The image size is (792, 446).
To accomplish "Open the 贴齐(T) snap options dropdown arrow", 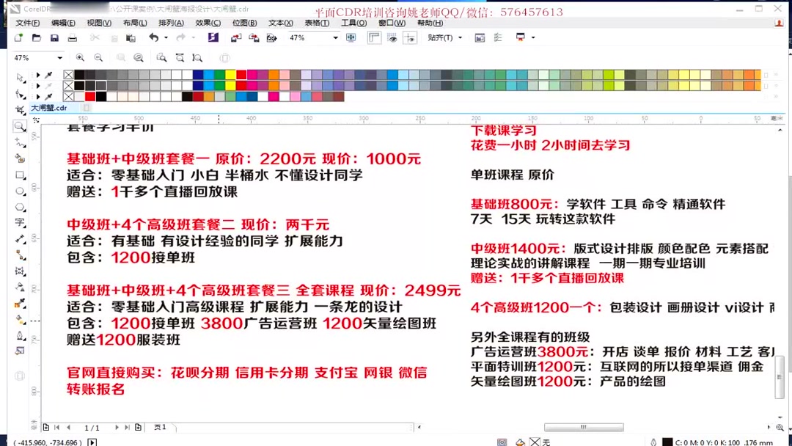I will point(460,38).
